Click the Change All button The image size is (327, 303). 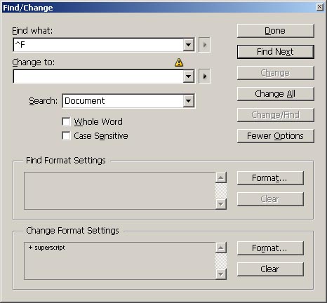276,94
